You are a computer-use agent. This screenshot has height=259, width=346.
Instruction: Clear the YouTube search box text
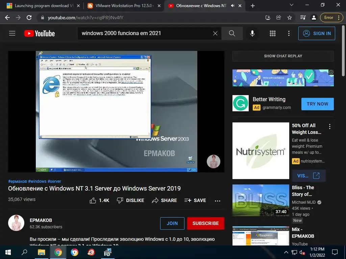coord(215,33)
